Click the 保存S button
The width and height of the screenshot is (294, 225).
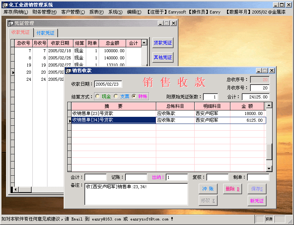pyautogui.click(x=257, y=189)
